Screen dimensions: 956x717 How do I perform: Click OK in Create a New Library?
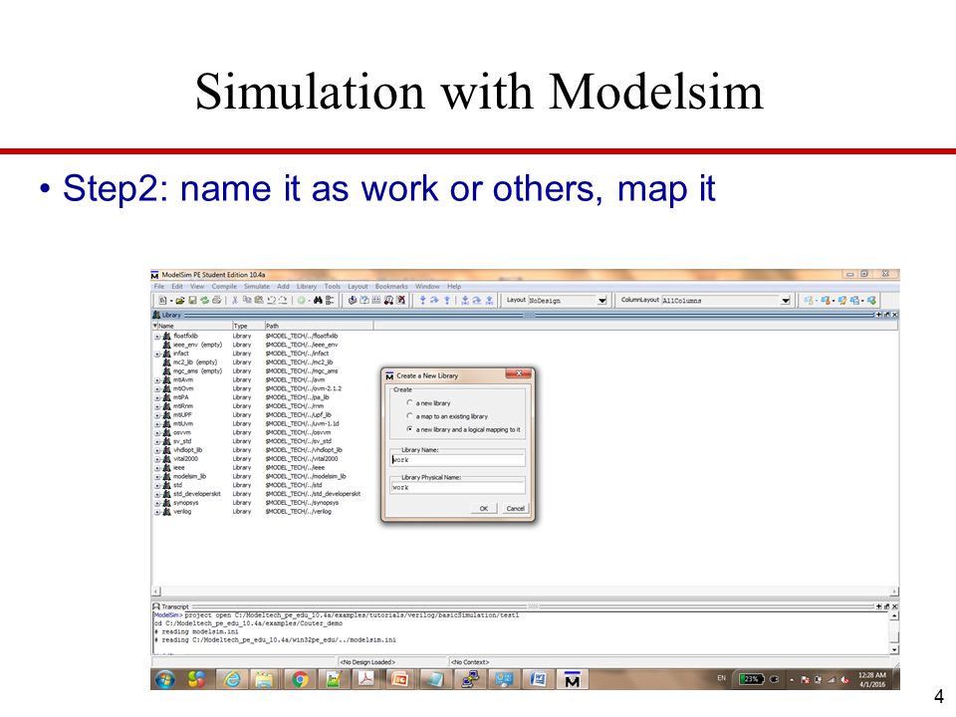pos(484,509)
